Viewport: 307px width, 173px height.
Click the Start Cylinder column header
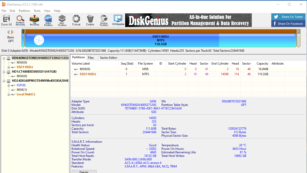point(177,64)
